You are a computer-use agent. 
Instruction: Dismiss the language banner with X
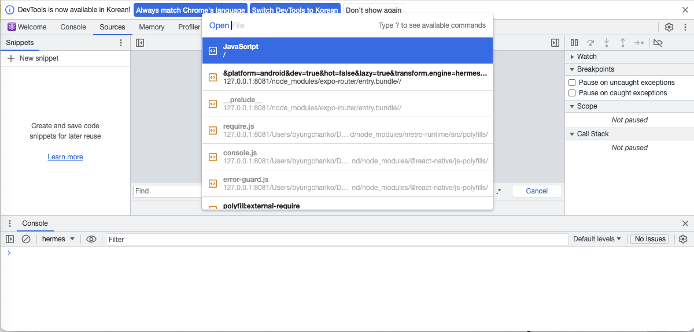685,10
